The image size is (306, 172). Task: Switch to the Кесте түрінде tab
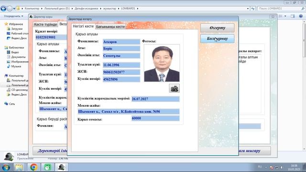(45, 24)
